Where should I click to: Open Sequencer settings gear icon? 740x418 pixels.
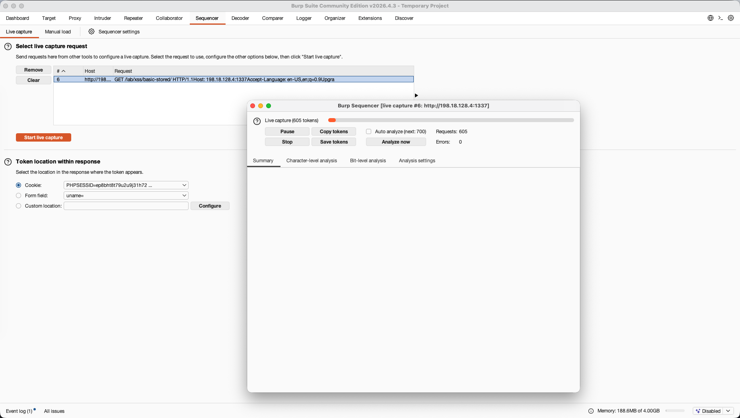coord(92,31)
